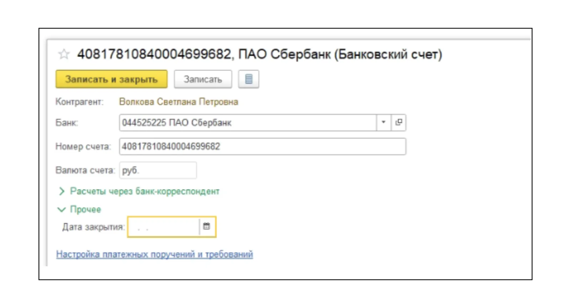Click into the Номер счета input field
The image size is (571, 308).
pos(262,147)
